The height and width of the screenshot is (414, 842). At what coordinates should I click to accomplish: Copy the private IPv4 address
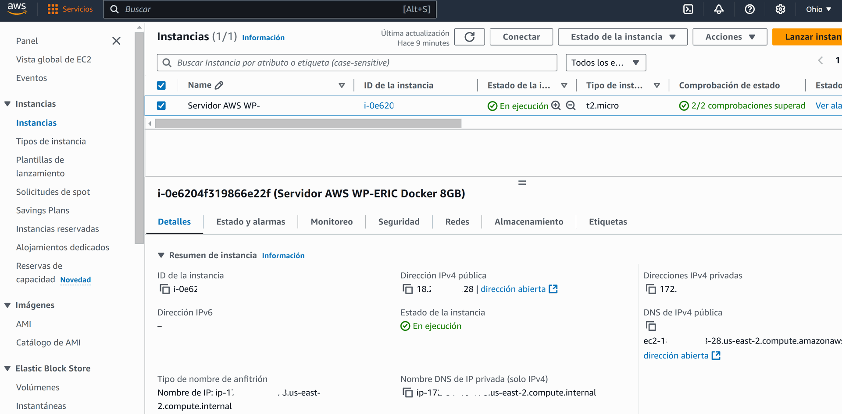point(651,289)
